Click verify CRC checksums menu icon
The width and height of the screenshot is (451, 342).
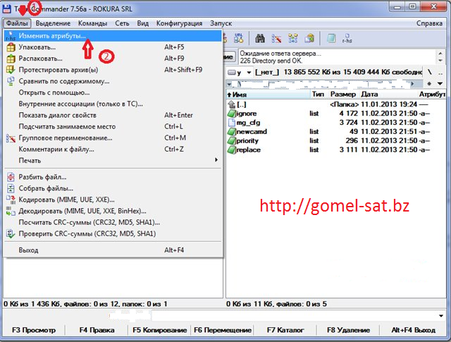tap(11, 233)
